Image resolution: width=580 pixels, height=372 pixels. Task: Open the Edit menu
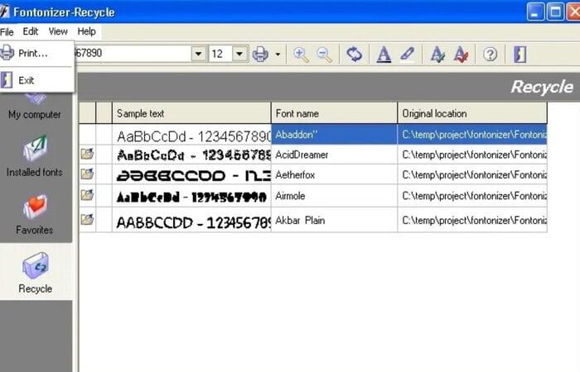(31, 31)
